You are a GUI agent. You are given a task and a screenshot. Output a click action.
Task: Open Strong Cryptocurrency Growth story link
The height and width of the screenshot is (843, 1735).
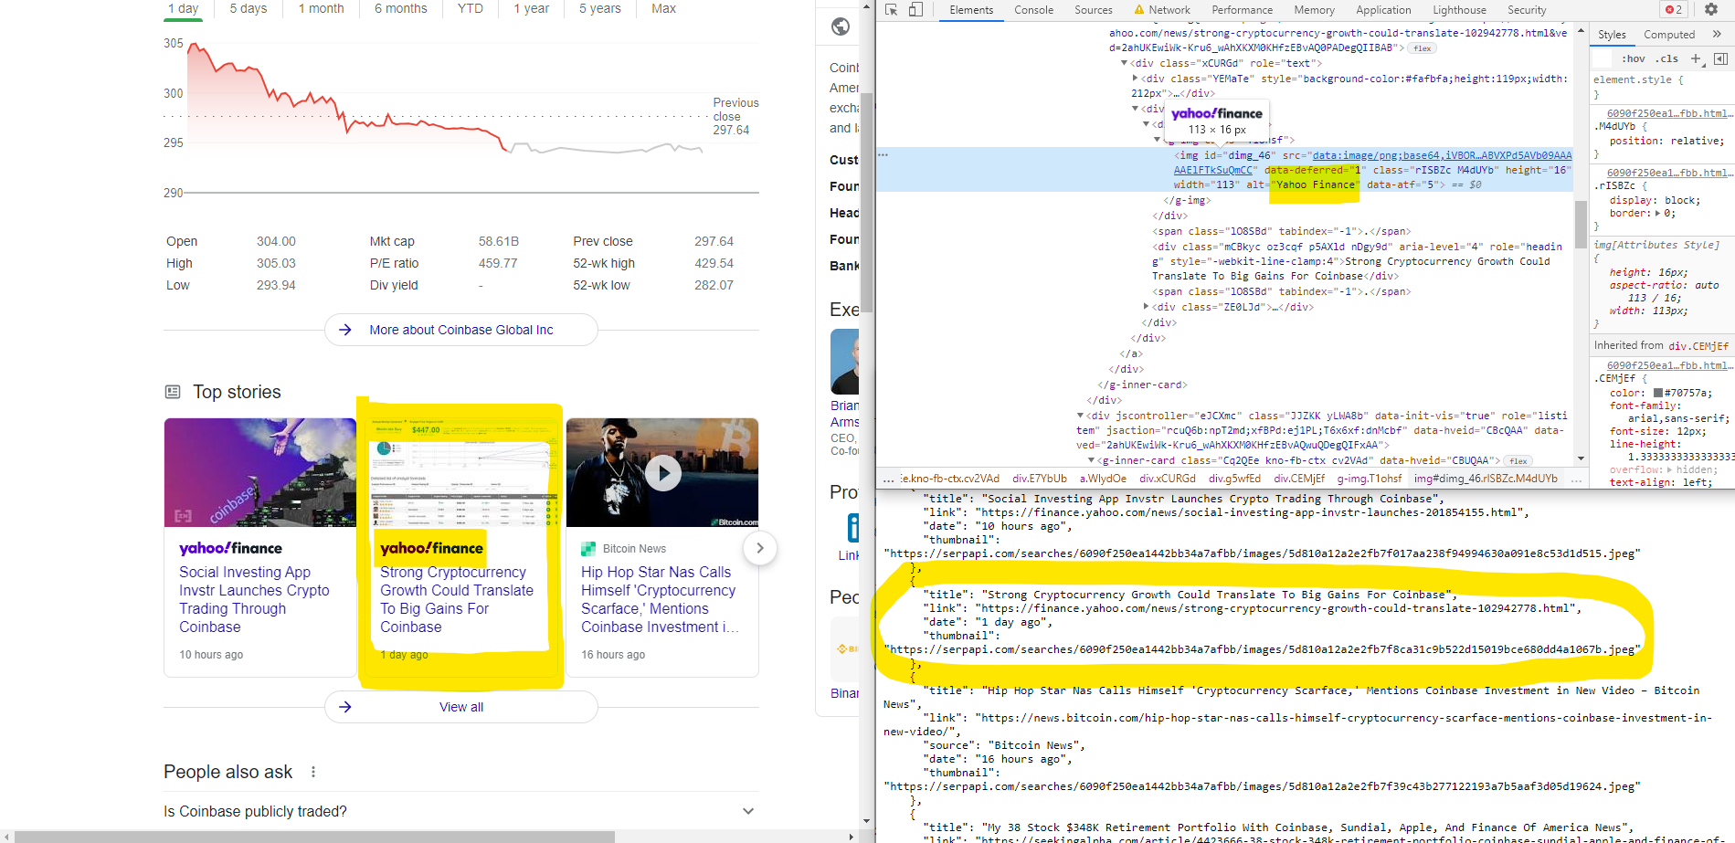tap(457, 599)
